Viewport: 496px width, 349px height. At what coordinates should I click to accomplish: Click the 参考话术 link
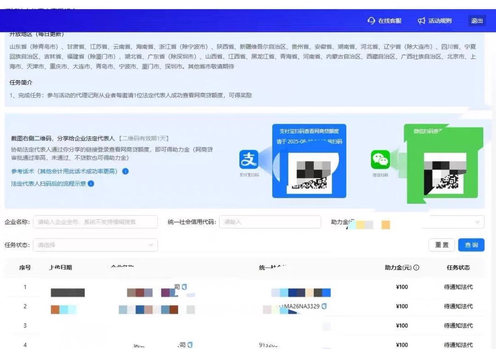64,171
